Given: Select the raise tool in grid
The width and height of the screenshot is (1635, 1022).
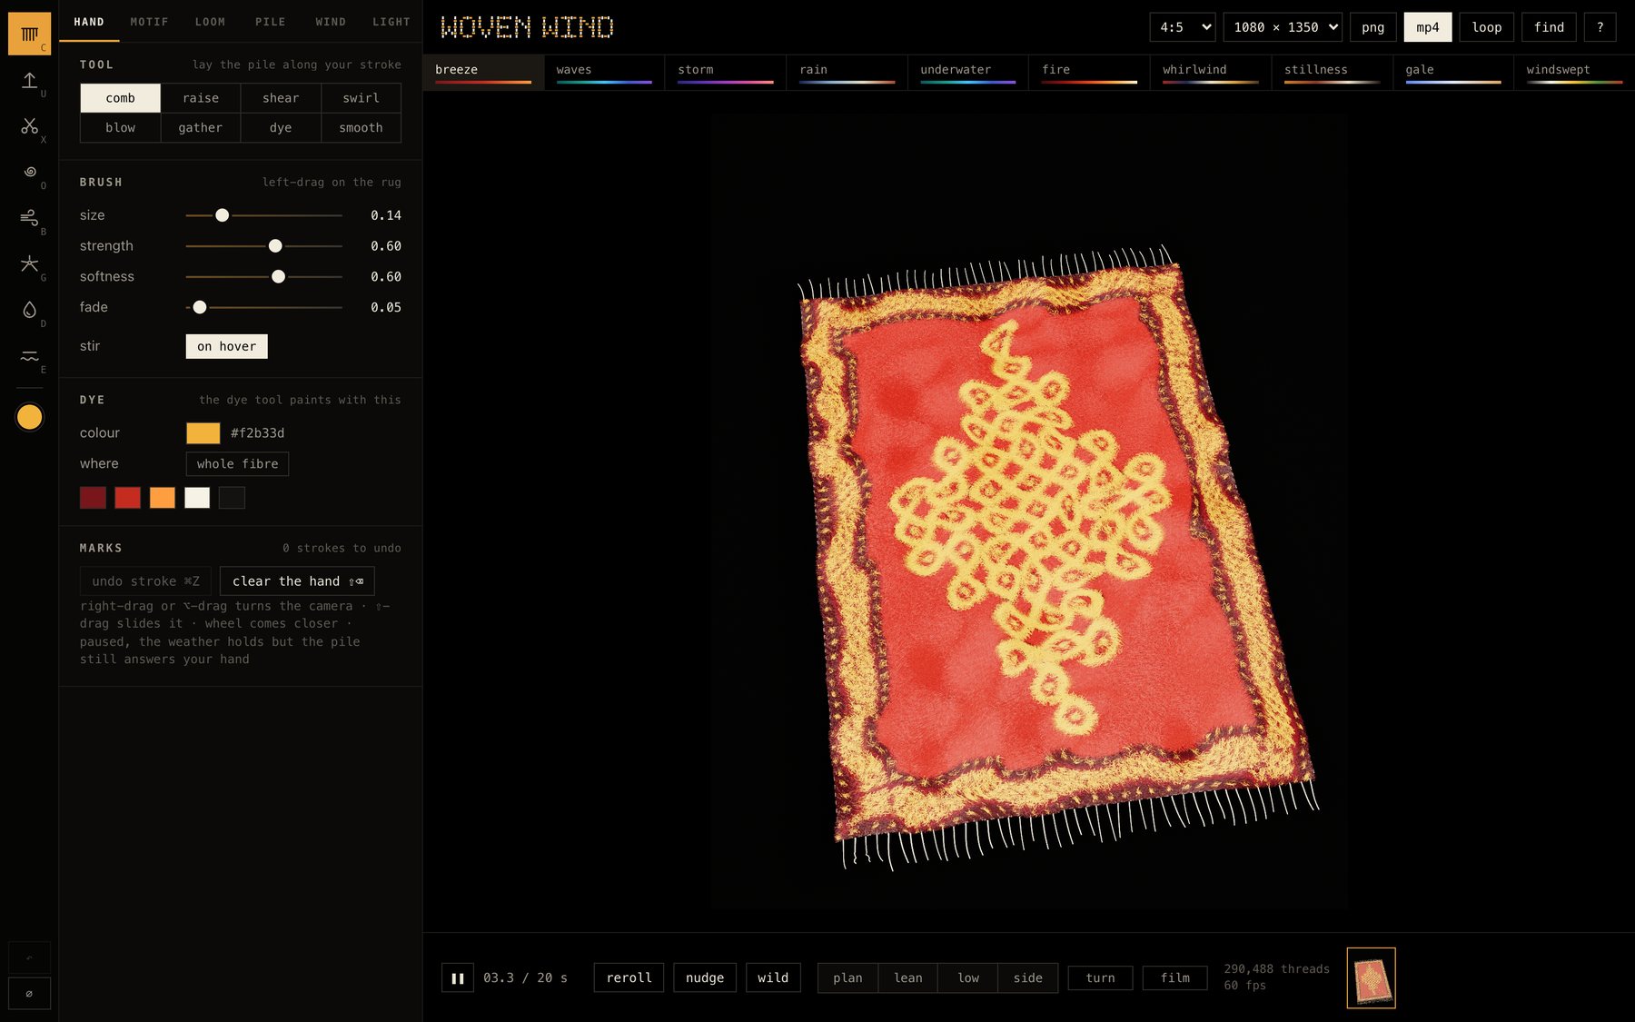Looking at the screenshot, I should tap(201, 98).
